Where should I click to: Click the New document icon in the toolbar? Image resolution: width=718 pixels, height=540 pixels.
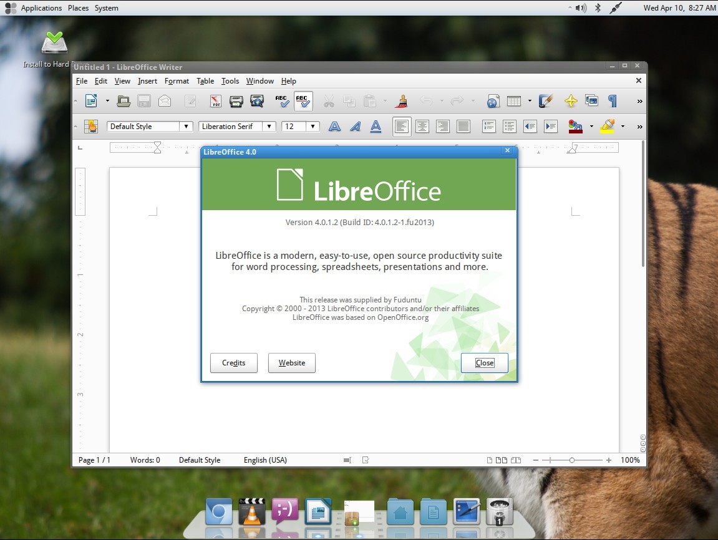91,100
